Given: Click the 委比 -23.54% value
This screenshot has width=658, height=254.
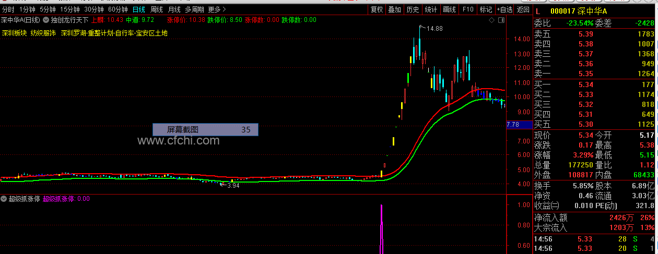Looking at the screenshot, I should (579, 23).
